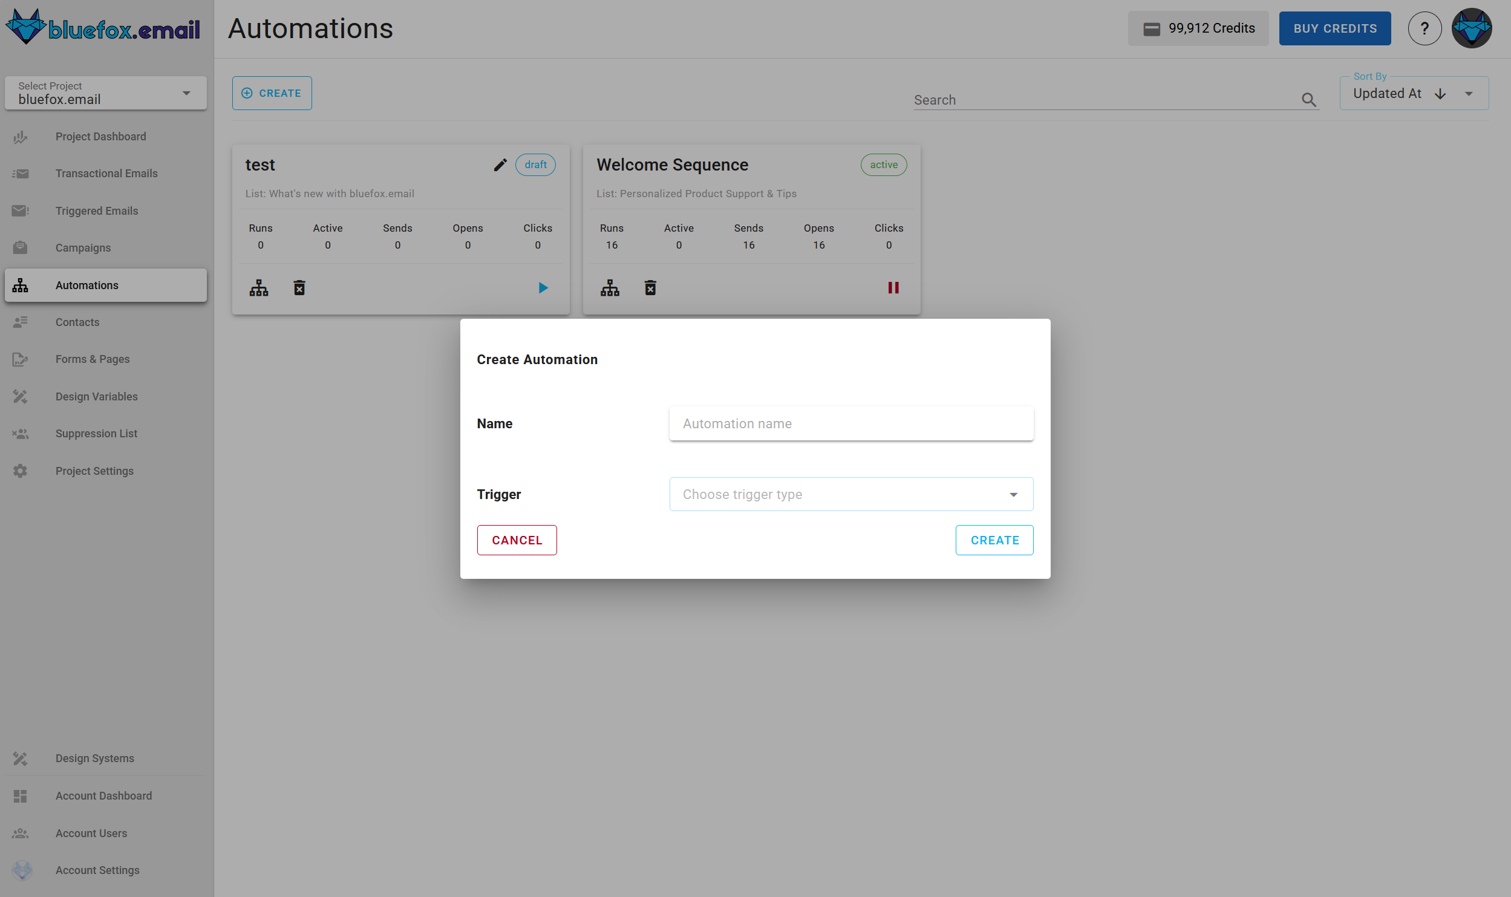The width and height of the screenshot is (1511, 897).
Task: Open the Campaigns section from the sidebar
Action: click(x=83, y=247)
